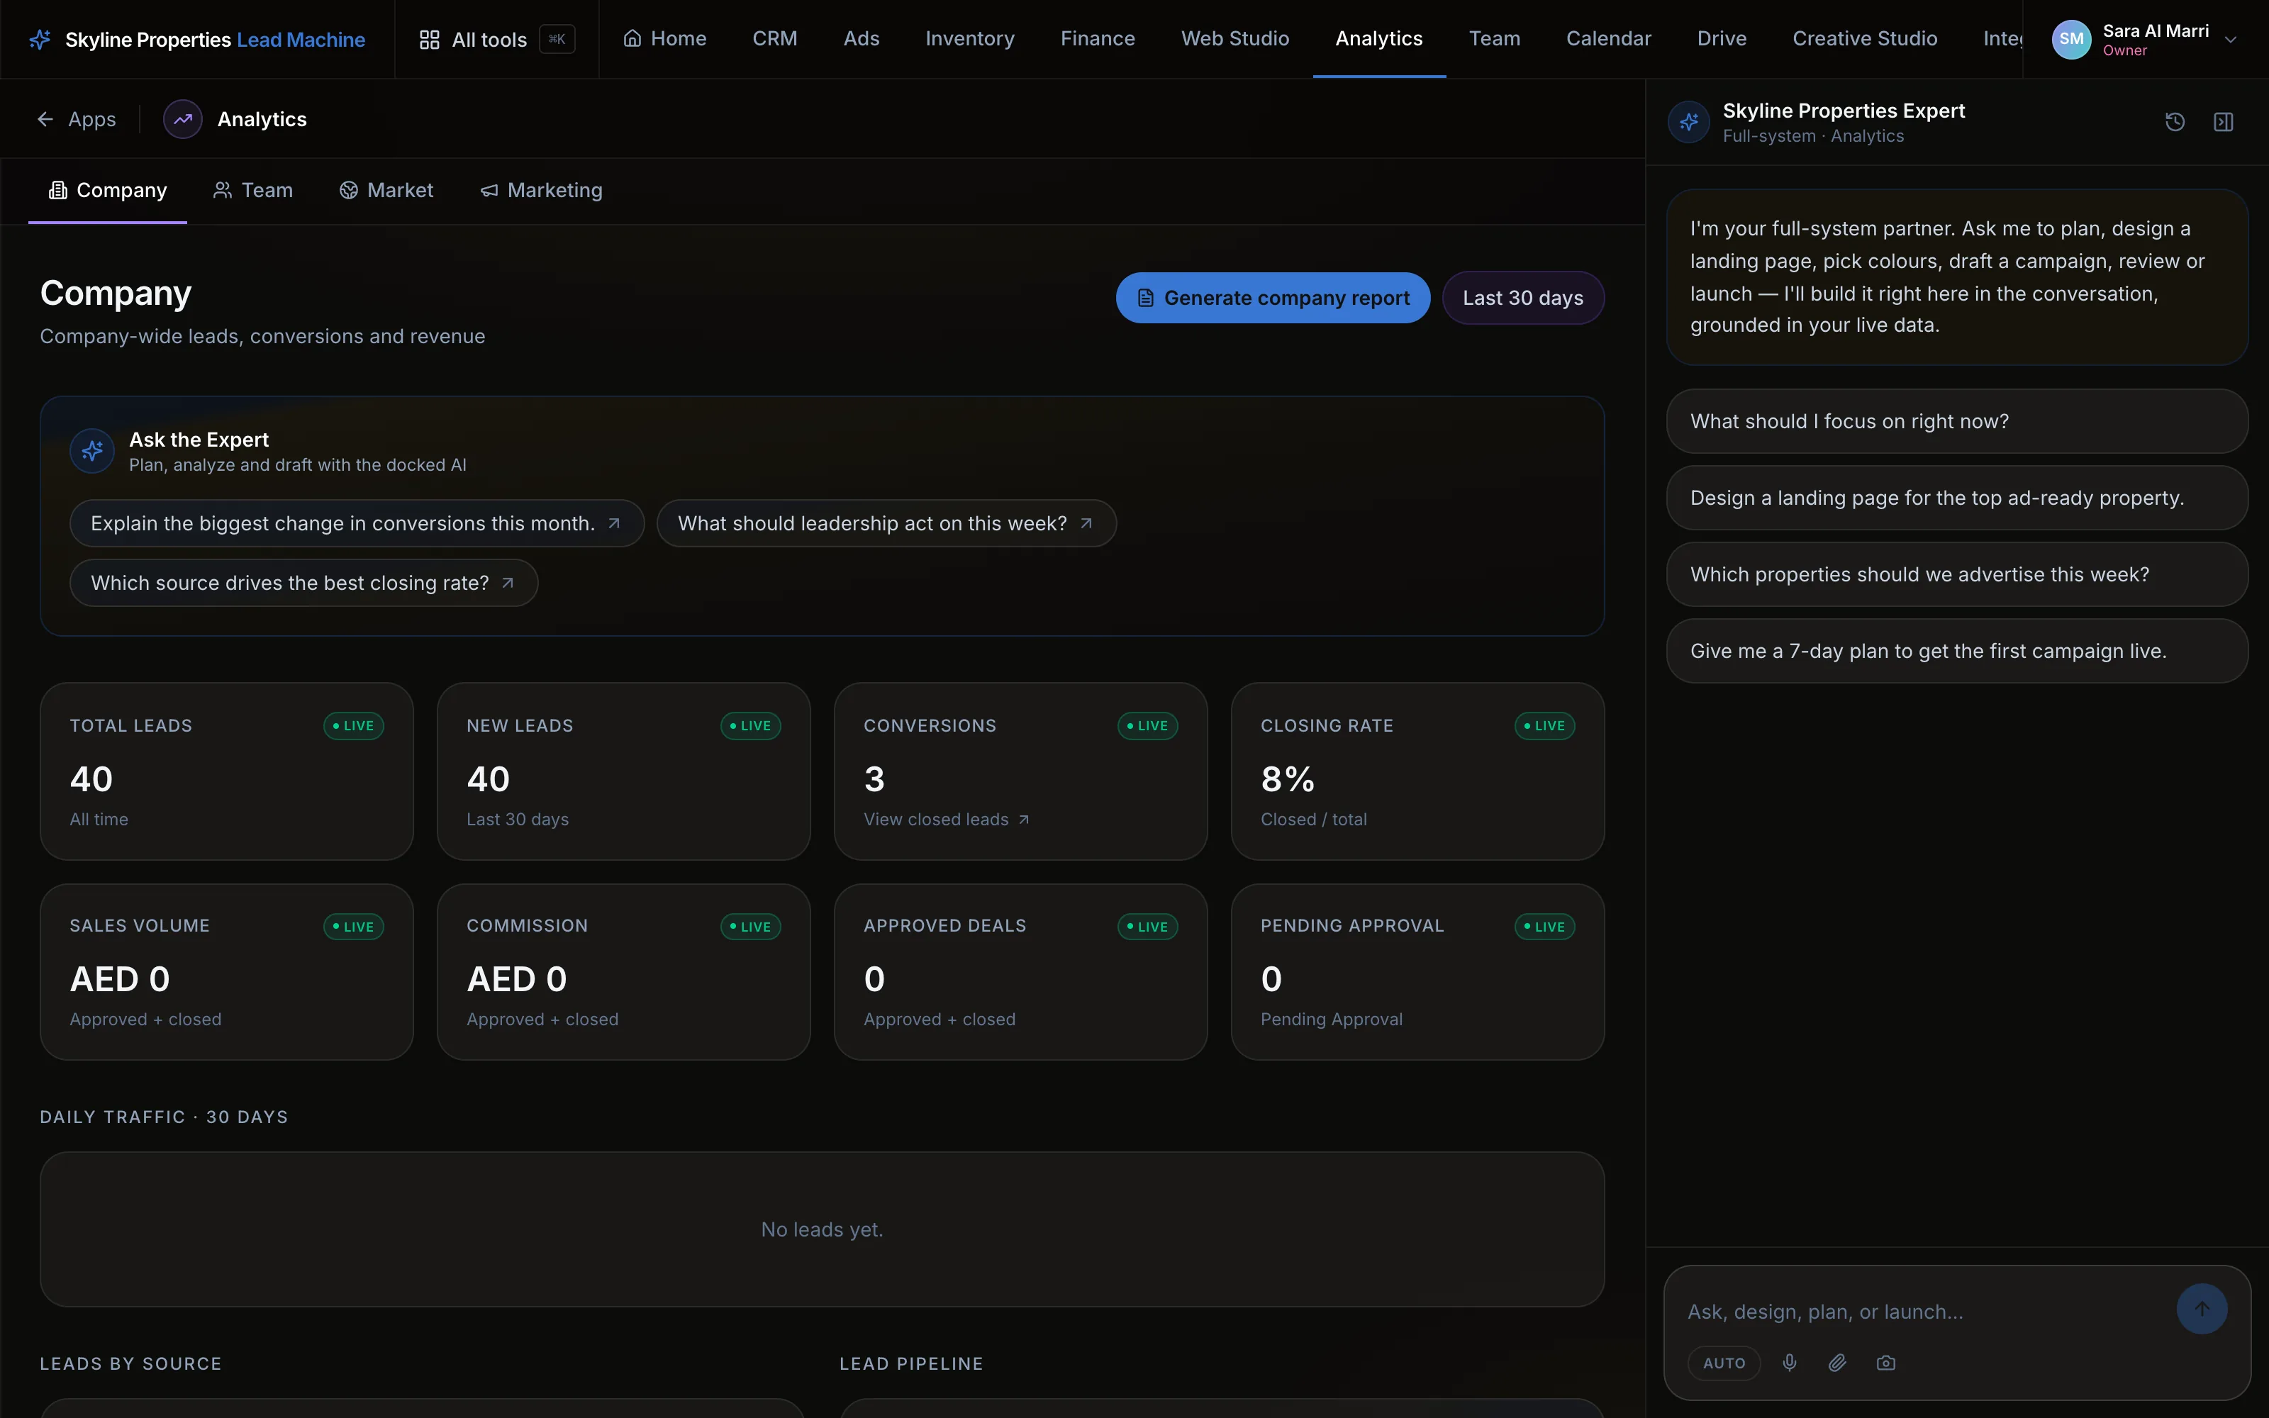Image resolution: width=2269 pixels, height=1418 pixels.
Task: Ask 'Which source drives the best closing rate?'
Action: [303, 584]
